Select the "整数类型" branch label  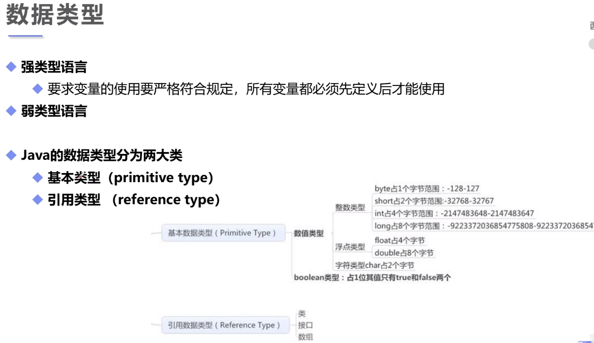pyautogui.click(x=350, y=207)
